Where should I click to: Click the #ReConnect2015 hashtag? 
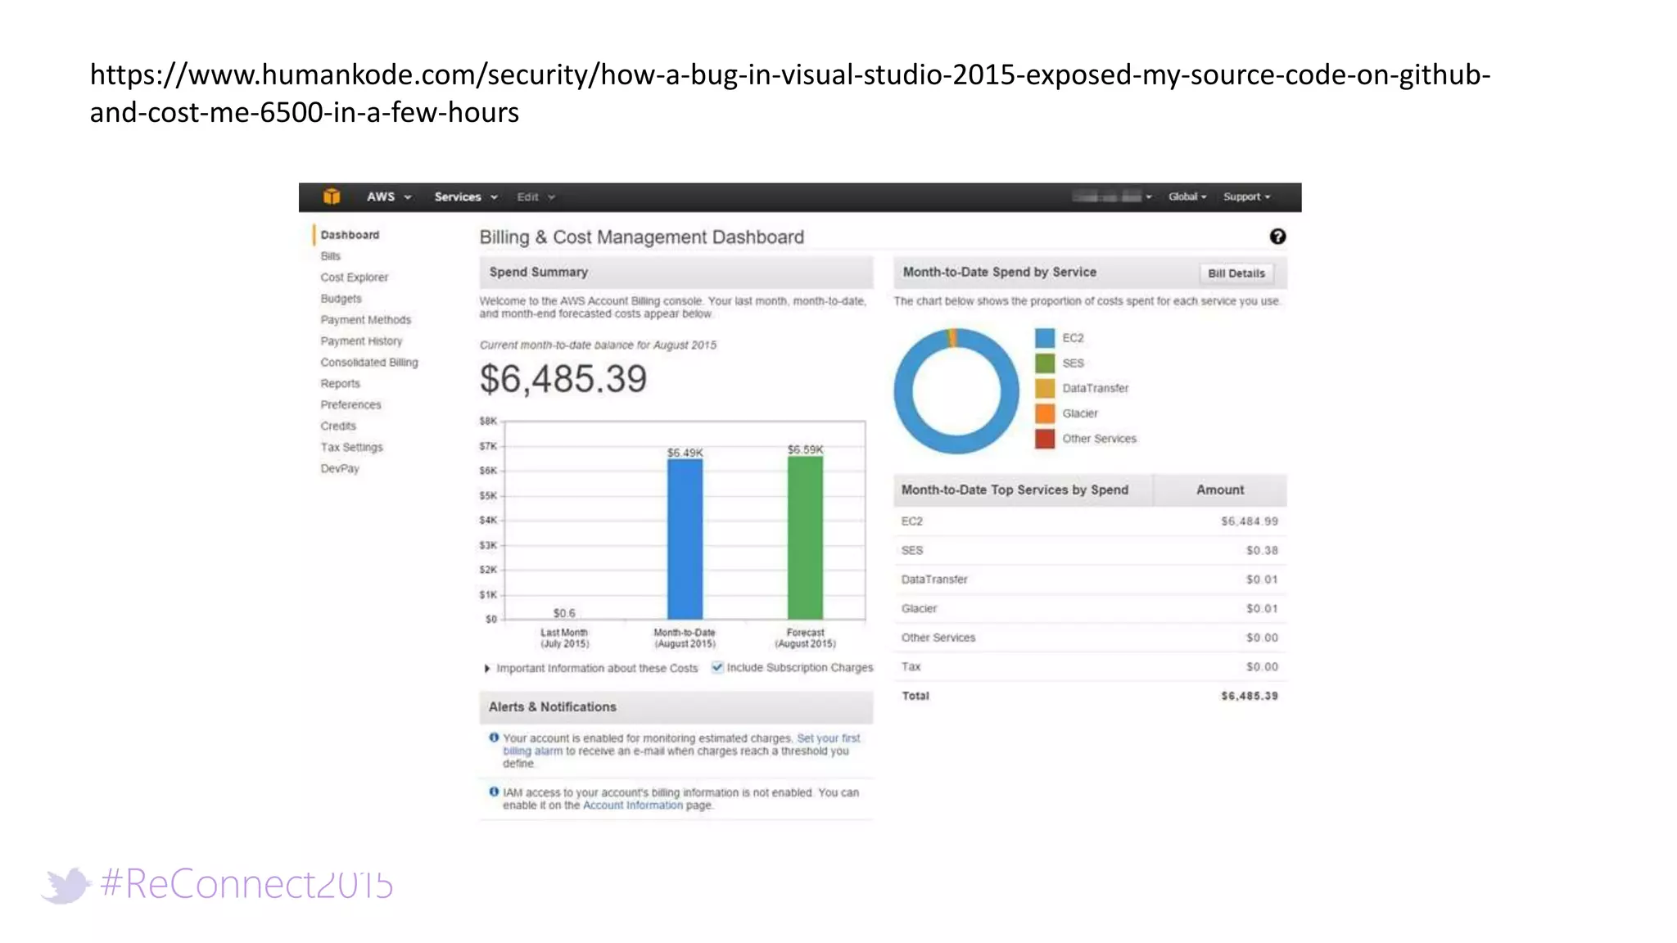tap(246, 885)
